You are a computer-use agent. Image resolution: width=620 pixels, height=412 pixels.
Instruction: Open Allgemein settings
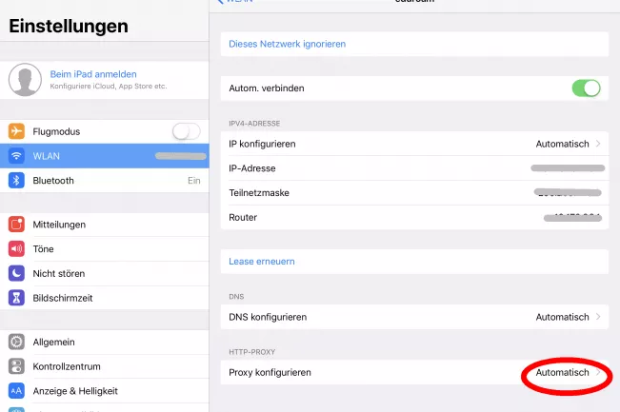click(x=105, y=343)
